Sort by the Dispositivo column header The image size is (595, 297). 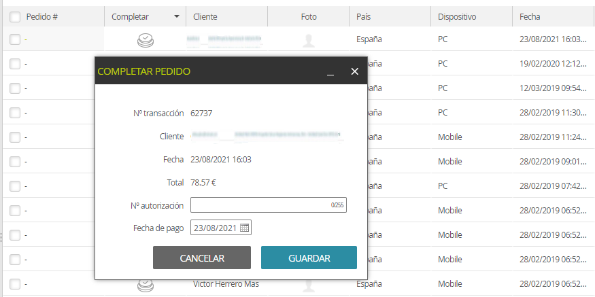coord(457,17)
